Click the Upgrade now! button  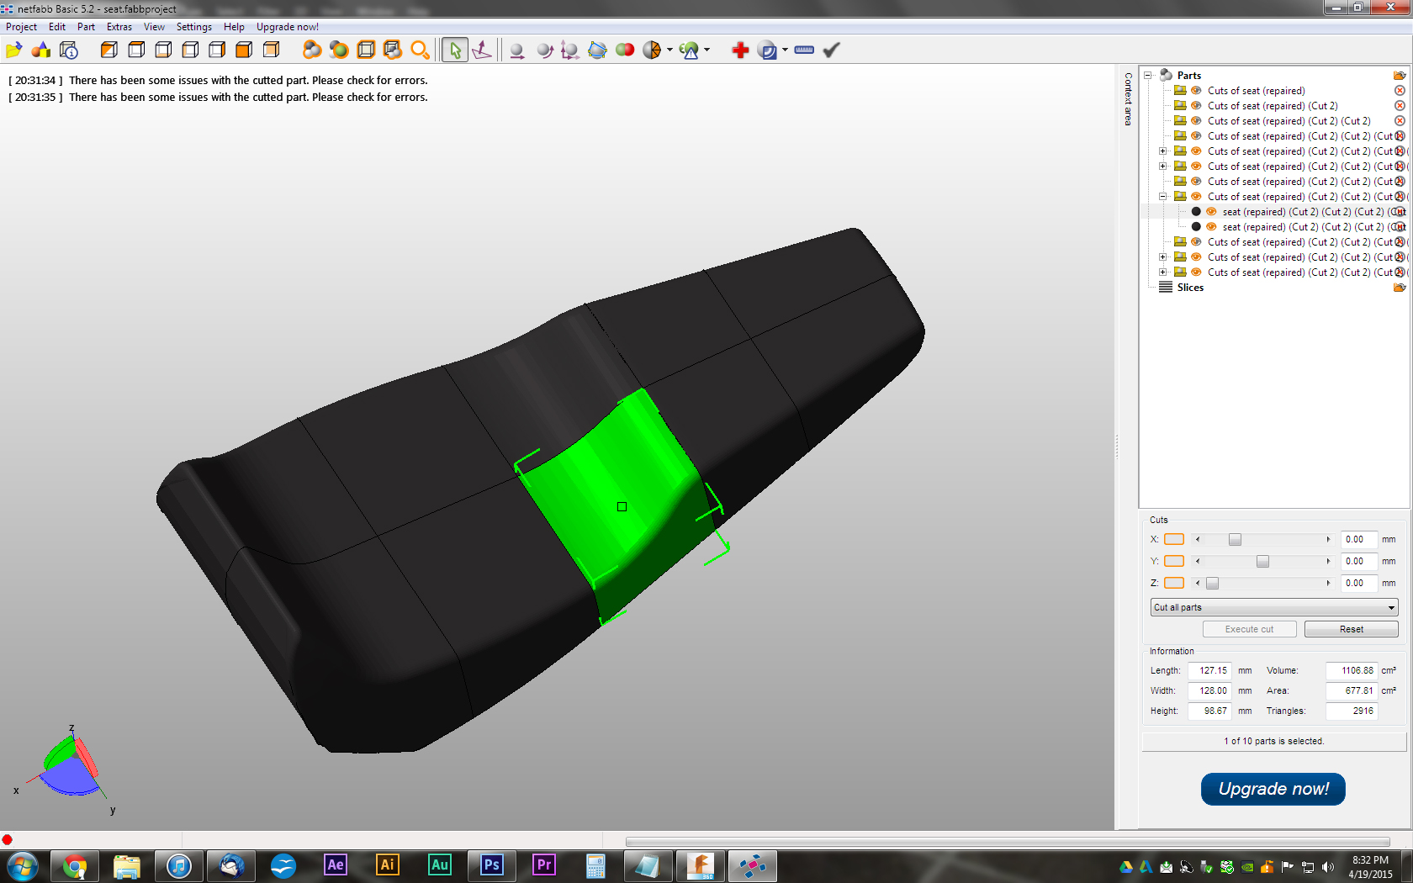coord(1273,789)
